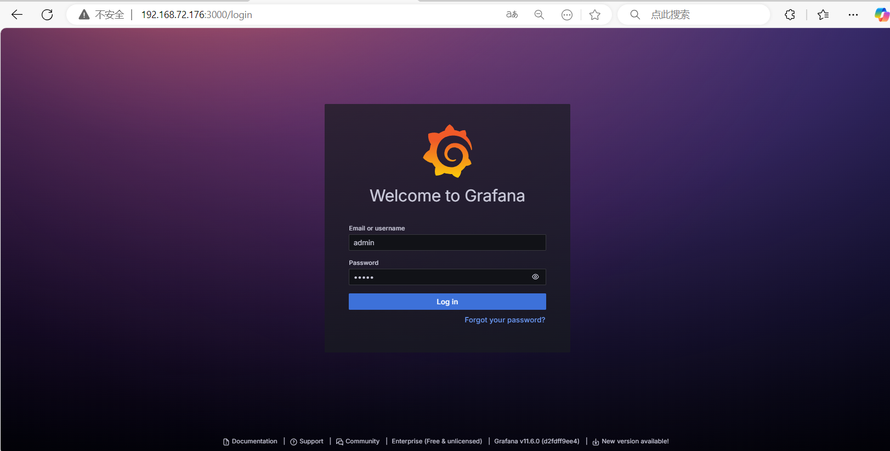Click Enterprise (Free & unlicensed) link
Screen dimensions: 890x451
(x=437, y=441)
